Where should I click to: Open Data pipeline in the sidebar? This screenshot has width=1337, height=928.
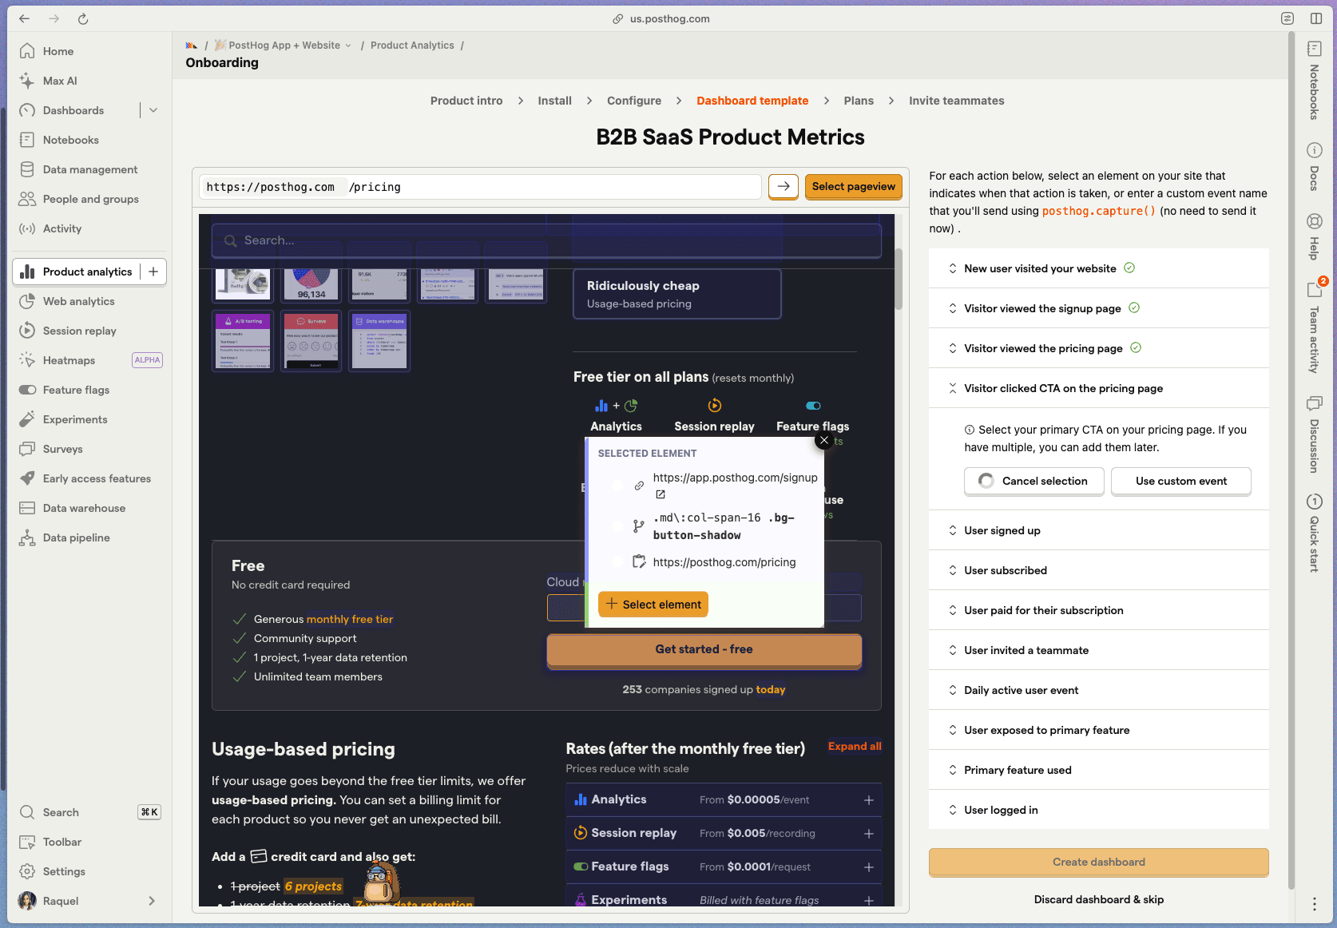[x=76, y=537]
